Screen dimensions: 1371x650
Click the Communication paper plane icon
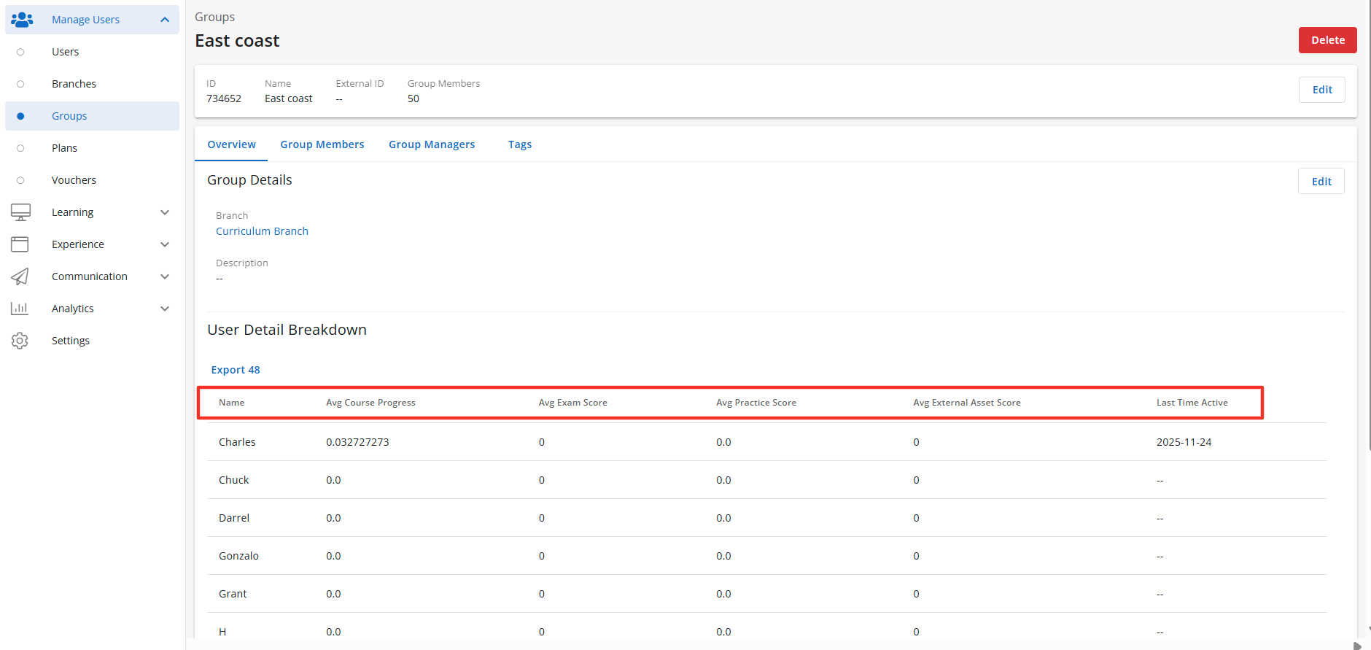click(x=20, y=276)
